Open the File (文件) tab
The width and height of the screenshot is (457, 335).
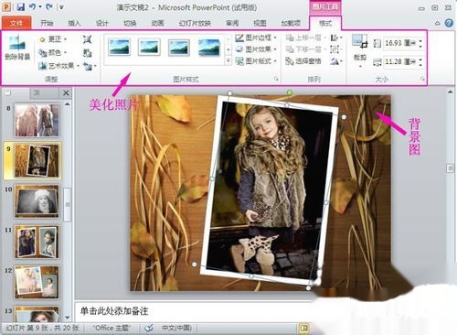coord(16,23)
